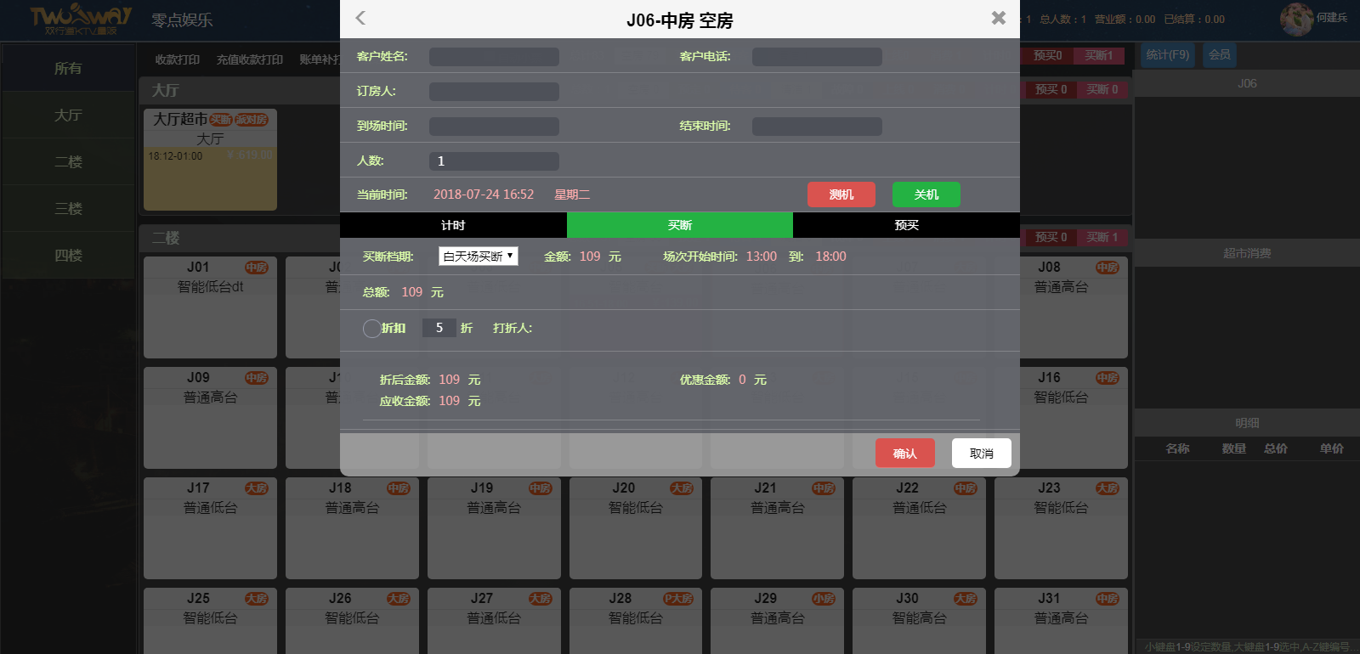Select room J20 tile
The width and height of the screenshot is (1360, 654).
tap(635, 527)
